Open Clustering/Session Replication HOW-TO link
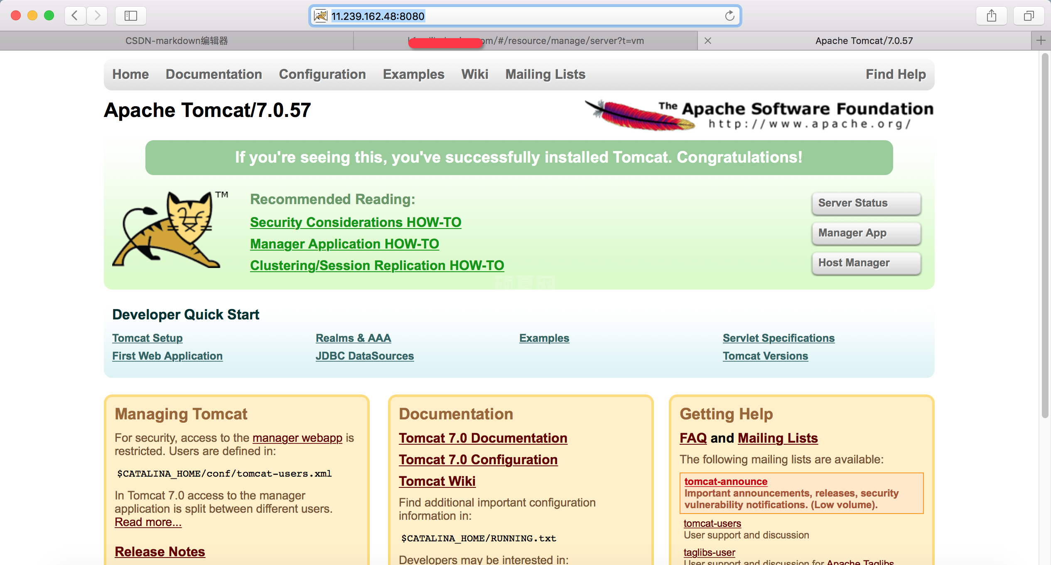The height and width of the screenshot is (565, 1051). [377, 265]
